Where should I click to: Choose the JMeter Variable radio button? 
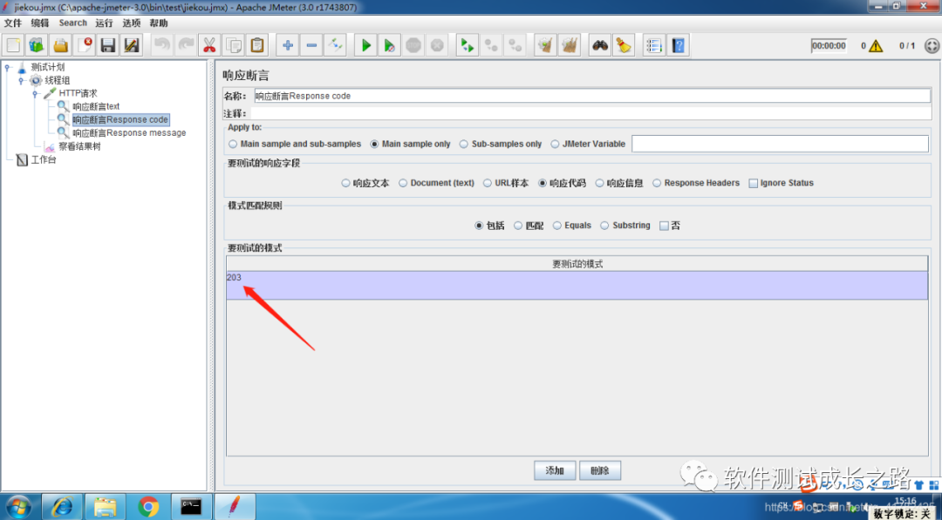pos(555,144)
